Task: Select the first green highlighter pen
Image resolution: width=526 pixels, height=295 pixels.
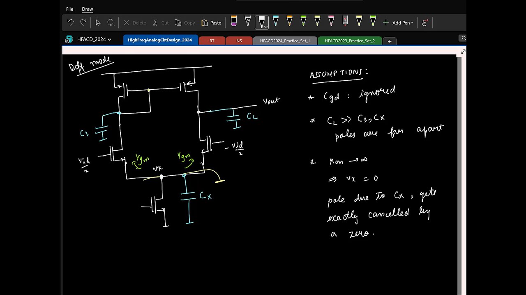Action: click(x=303, y=21)
